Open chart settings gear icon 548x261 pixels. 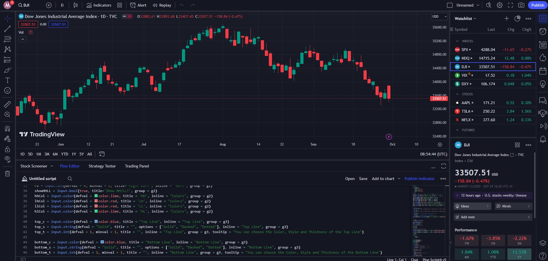tap(499, 5)
